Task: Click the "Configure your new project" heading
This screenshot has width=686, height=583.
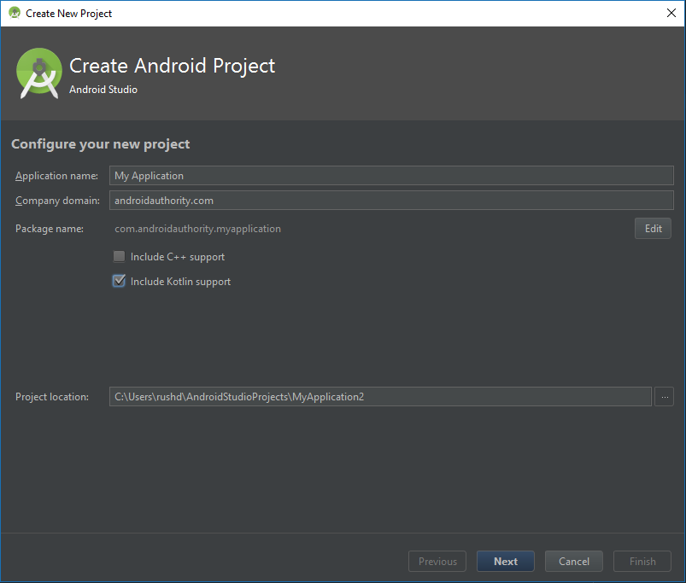Action: coord(101,144)
